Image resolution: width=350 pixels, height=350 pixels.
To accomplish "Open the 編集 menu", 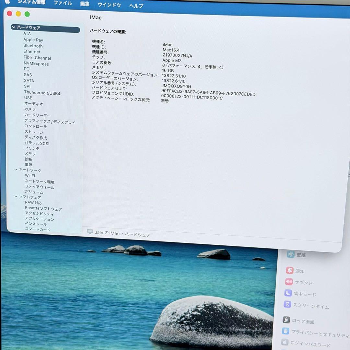I will point(85,4).
